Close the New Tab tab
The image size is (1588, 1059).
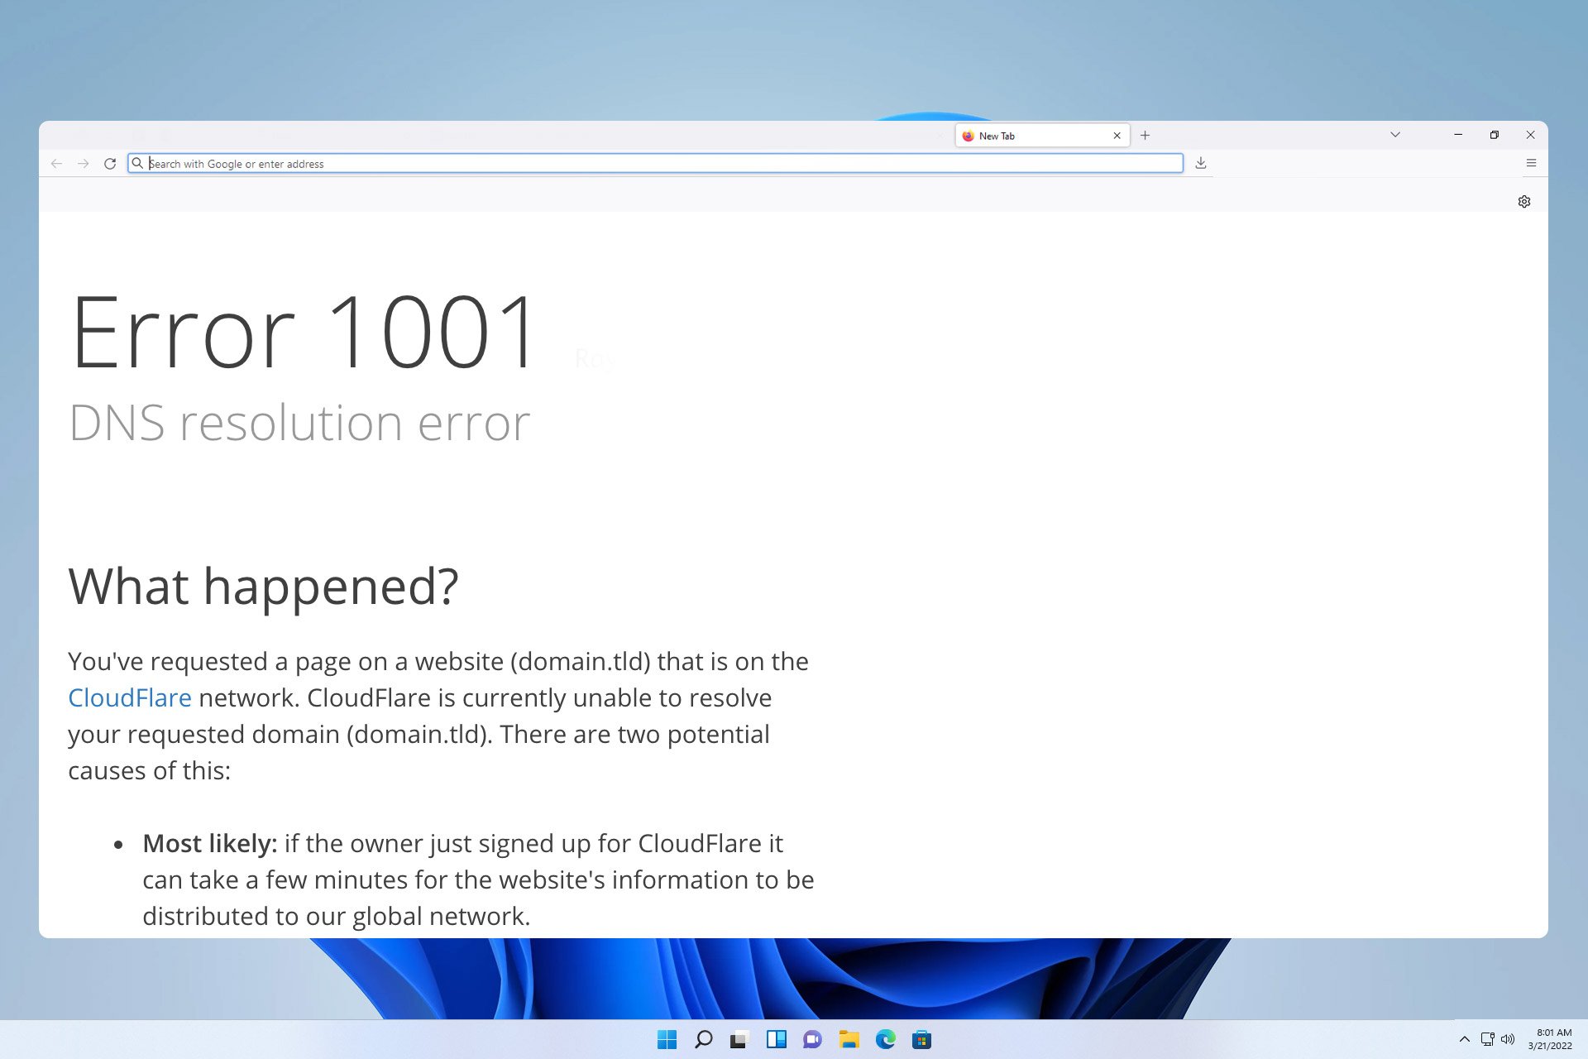(x=1117, y=136)
